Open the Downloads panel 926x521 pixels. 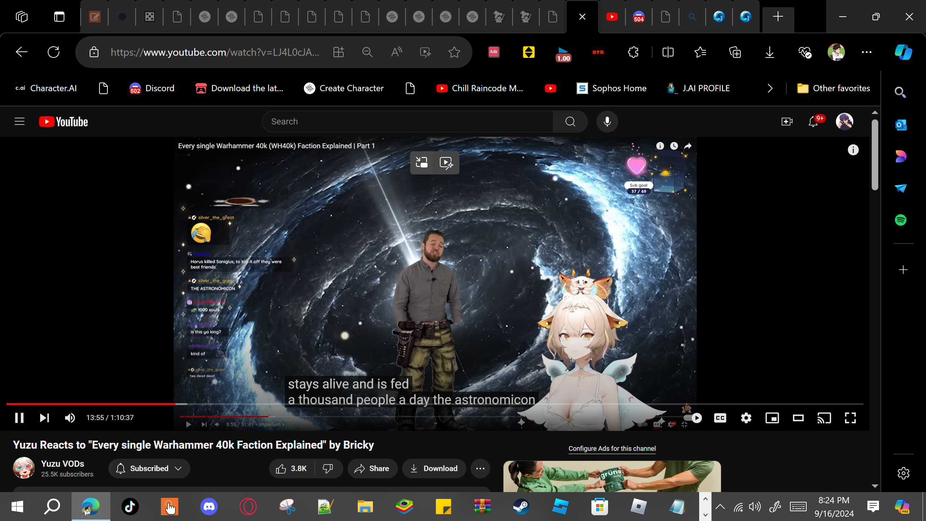click(x=770, y=52)
